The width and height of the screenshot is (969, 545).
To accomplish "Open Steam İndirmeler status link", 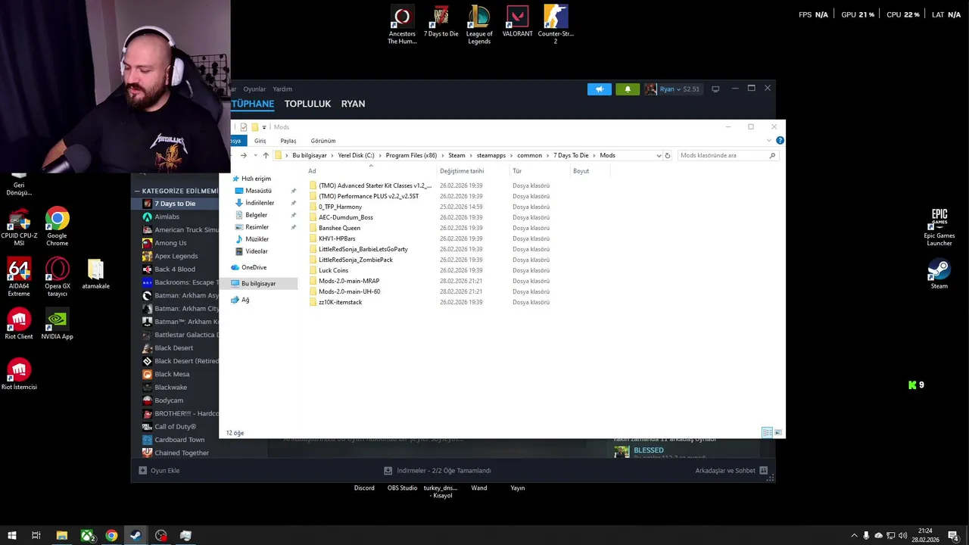I will (x=438, y=470).
